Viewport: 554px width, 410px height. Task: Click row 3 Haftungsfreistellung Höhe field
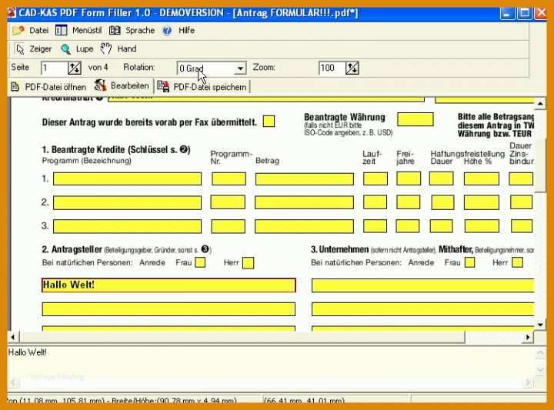tap(482, 226)
